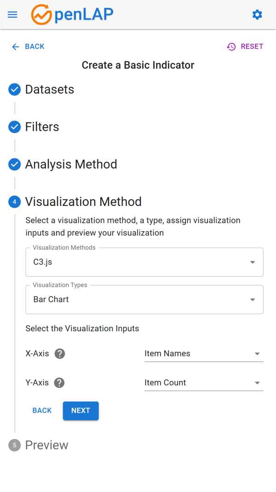Screen dimensions: 276x492
Task: Click the top BACK arrow link
Action: 28,47
